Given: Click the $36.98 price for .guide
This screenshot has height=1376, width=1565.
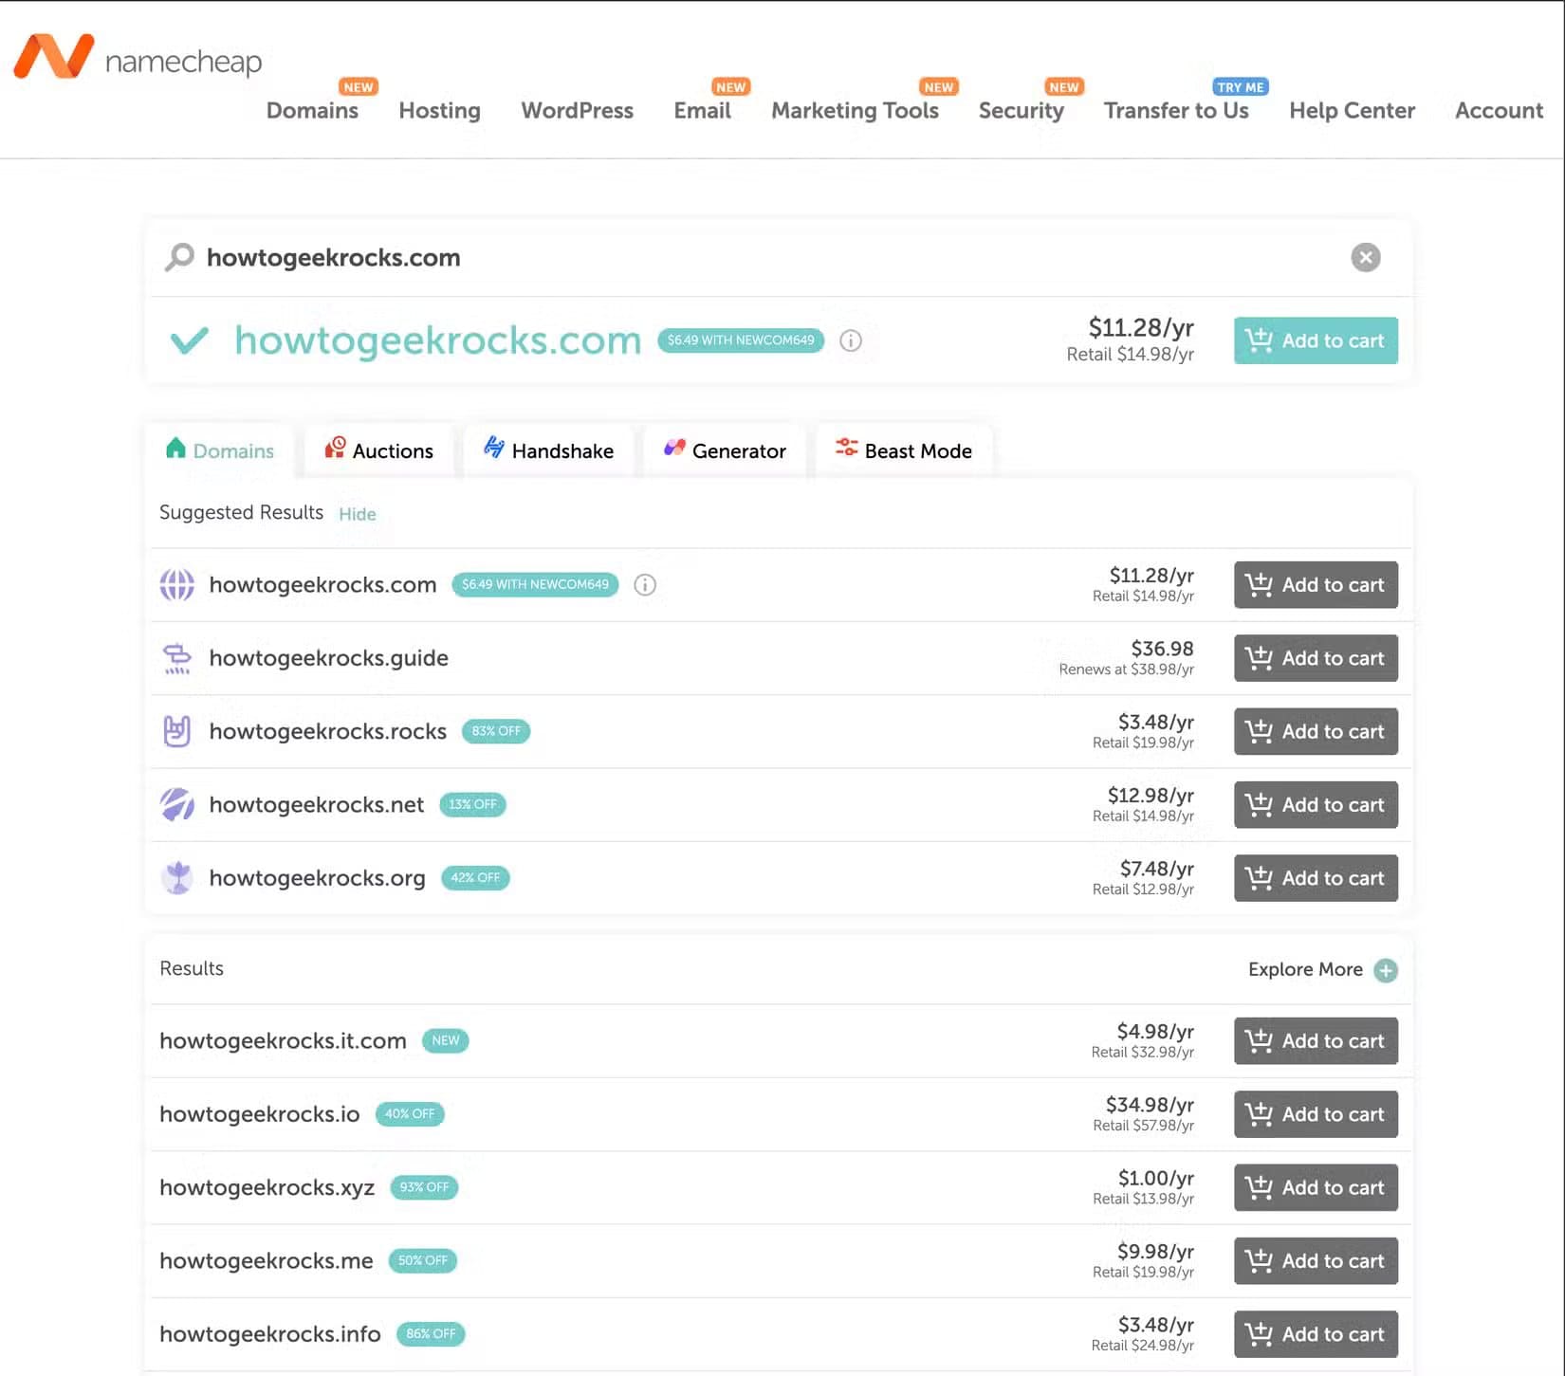Looking at the screenshot, I should click(x=1162, y=649).
